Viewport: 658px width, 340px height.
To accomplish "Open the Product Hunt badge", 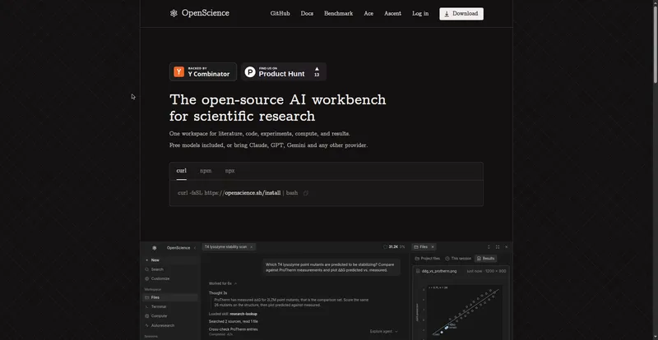I will click(x=284, y=71).
